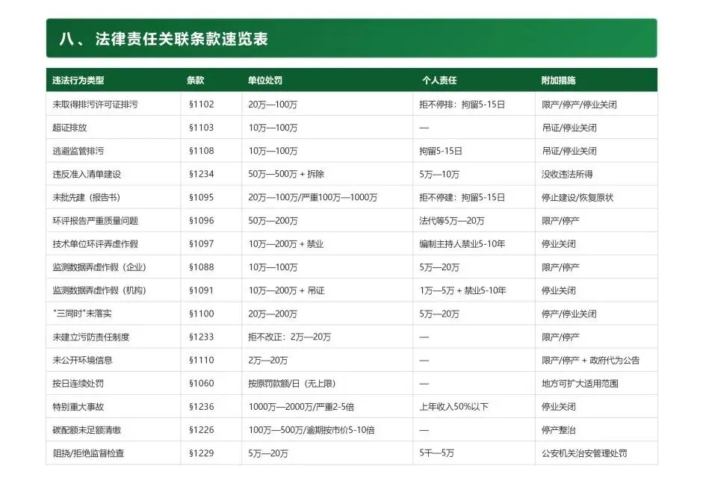Click the cell 1000万—2000万/严重2-5倍
The width and height of the screenshot is (703, 495).
tap(301, 407)
